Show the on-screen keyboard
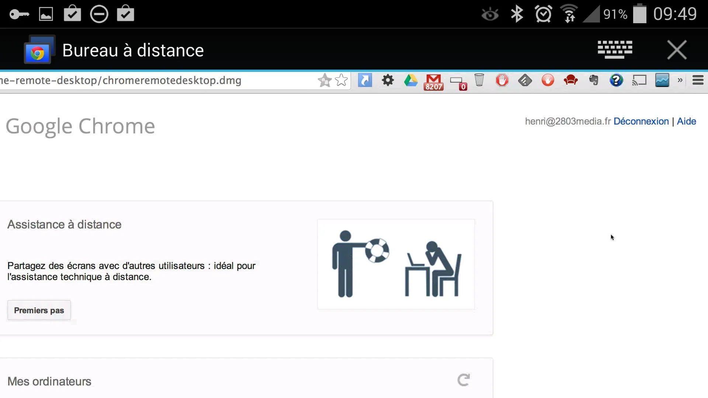The height and width of the screenshot is (398, 708). (x=615, y=50)
